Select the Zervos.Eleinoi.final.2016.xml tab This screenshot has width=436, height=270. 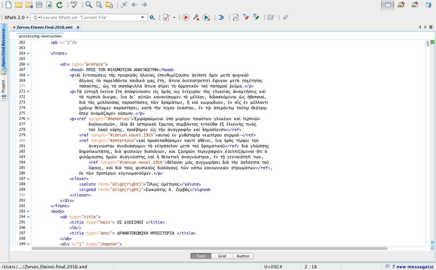[44, 27]
